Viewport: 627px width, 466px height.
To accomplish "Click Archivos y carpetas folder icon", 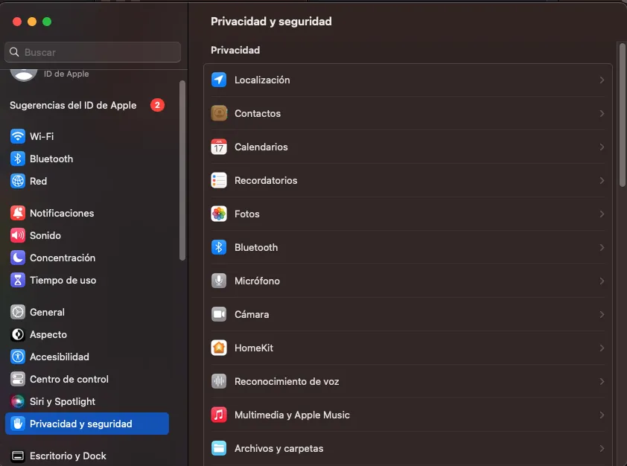I will point(219,448).
